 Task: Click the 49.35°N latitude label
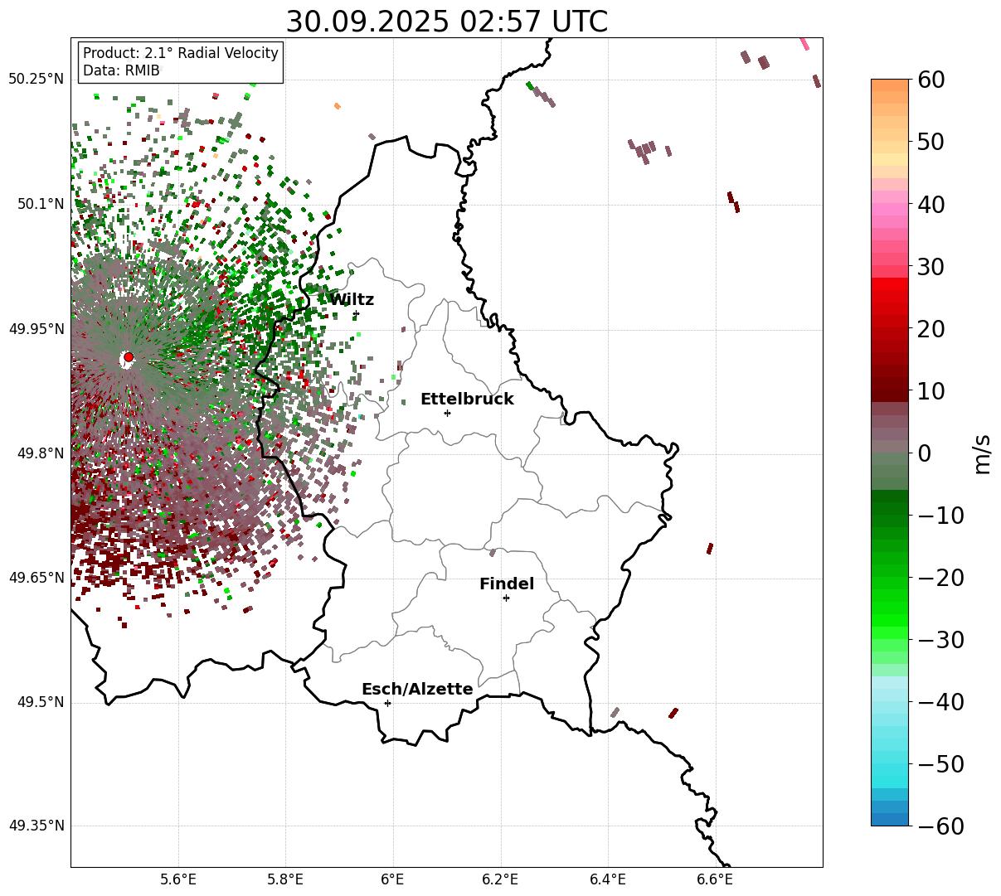point(36,826)
